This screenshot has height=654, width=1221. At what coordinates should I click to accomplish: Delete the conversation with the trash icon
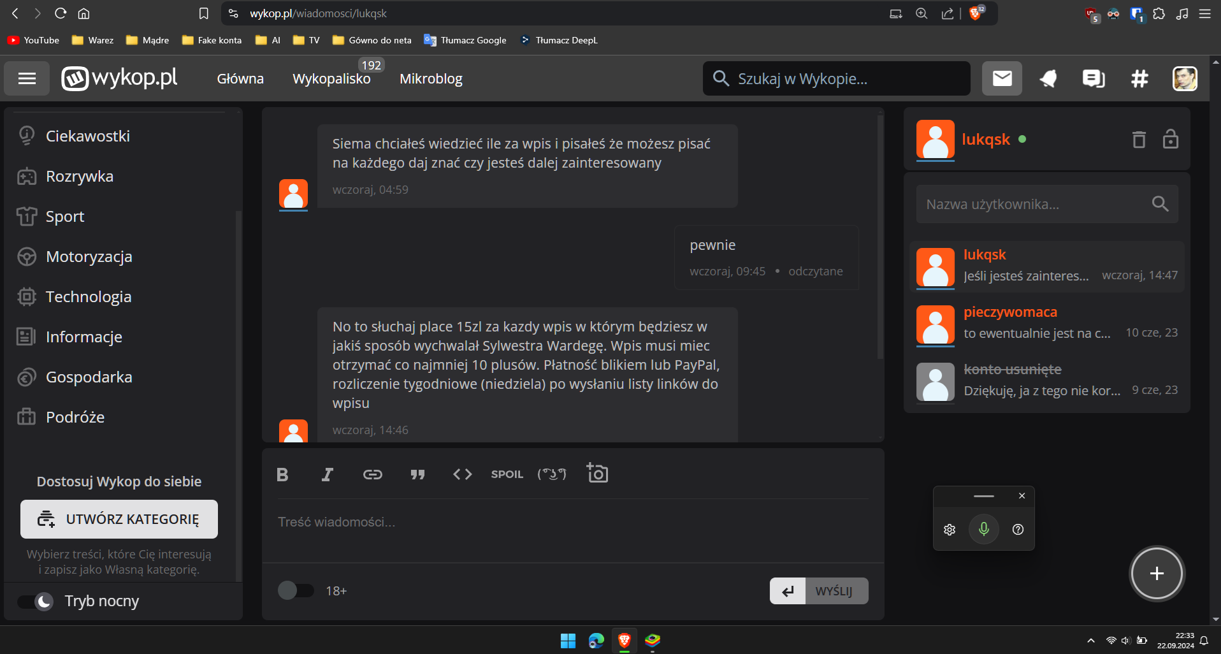[x=1139, y=139]
